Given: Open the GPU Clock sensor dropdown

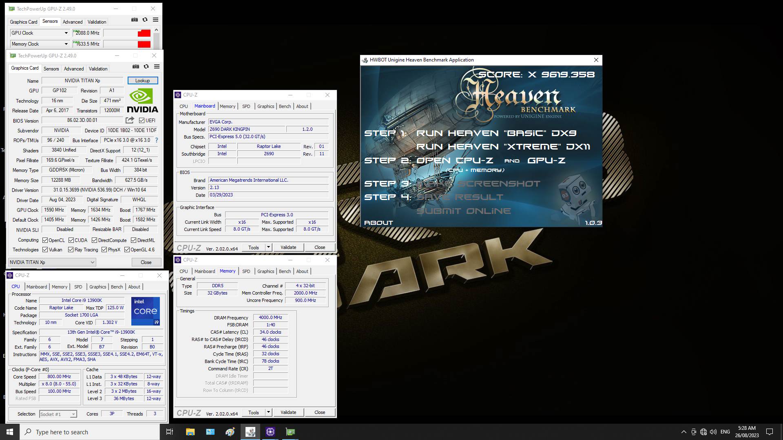Looking at the screenshot, I should click(x=66, y=33).
